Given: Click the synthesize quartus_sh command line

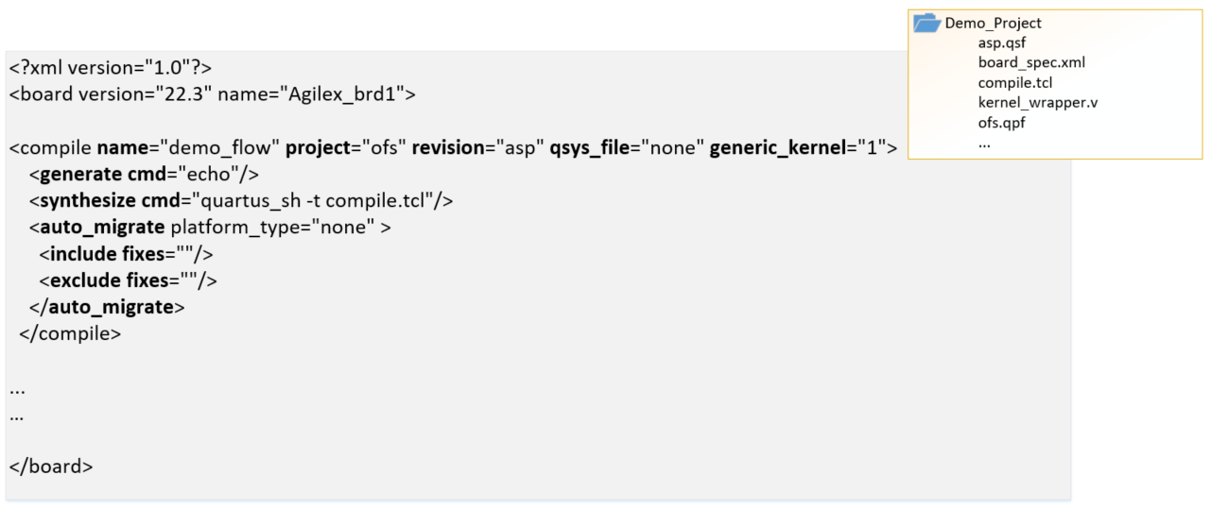Looking at the screenshot, I should [x=241, y=201].
